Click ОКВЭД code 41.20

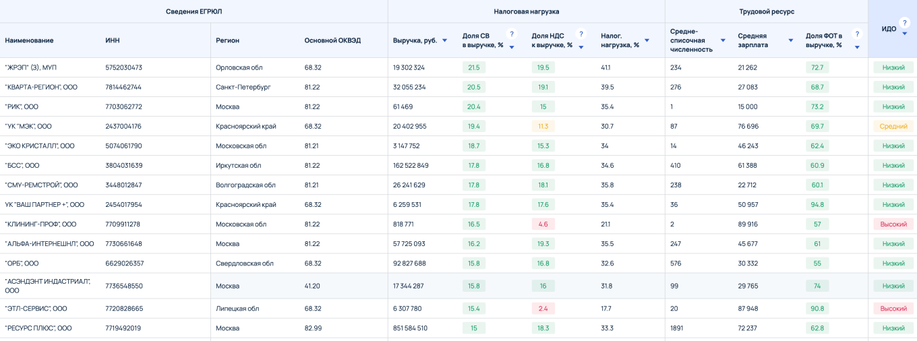(x=312, y=286)
